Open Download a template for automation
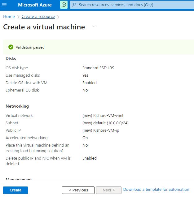The image size is (194, 197). [156, 190]
